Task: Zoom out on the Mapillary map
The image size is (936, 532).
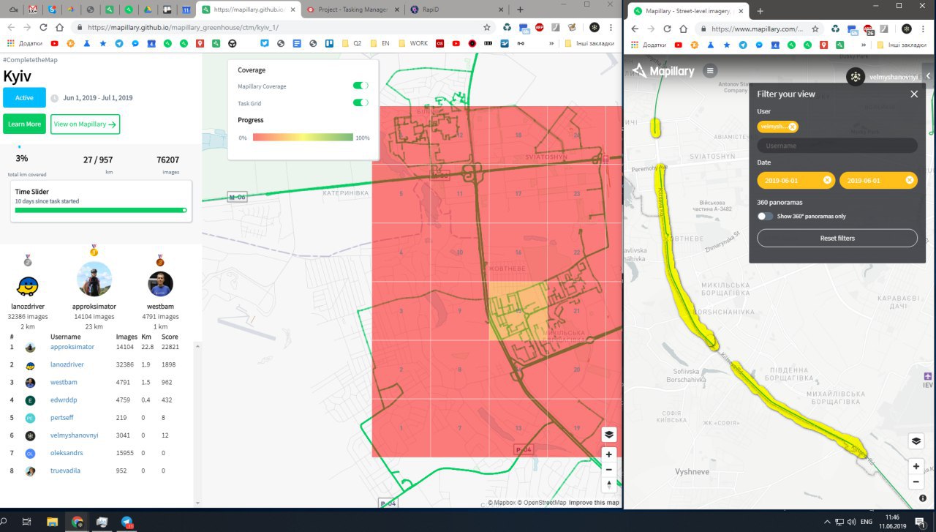Action: (x=916, y=482)
